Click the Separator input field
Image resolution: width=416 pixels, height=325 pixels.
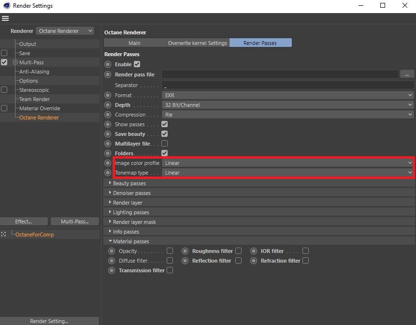288,85
